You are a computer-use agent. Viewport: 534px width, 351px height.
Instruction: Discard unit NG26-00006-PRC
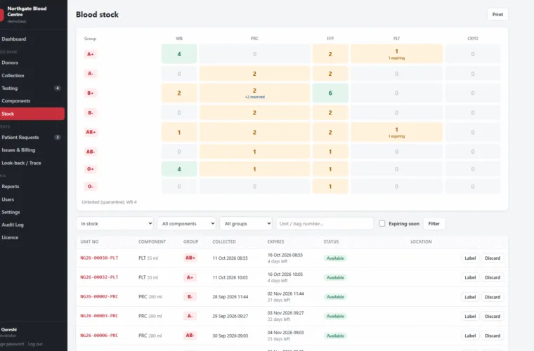(493, 336)
